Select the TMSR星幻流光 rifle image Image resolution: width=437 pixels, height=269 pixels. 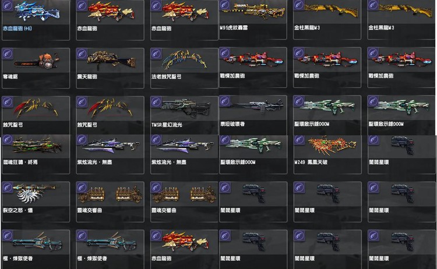pyautogui.click(x=186, y=107)
